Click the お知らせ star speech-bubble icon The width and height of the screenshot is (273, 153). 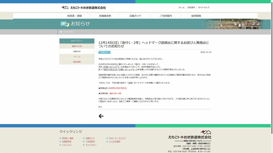click(65, 24)
